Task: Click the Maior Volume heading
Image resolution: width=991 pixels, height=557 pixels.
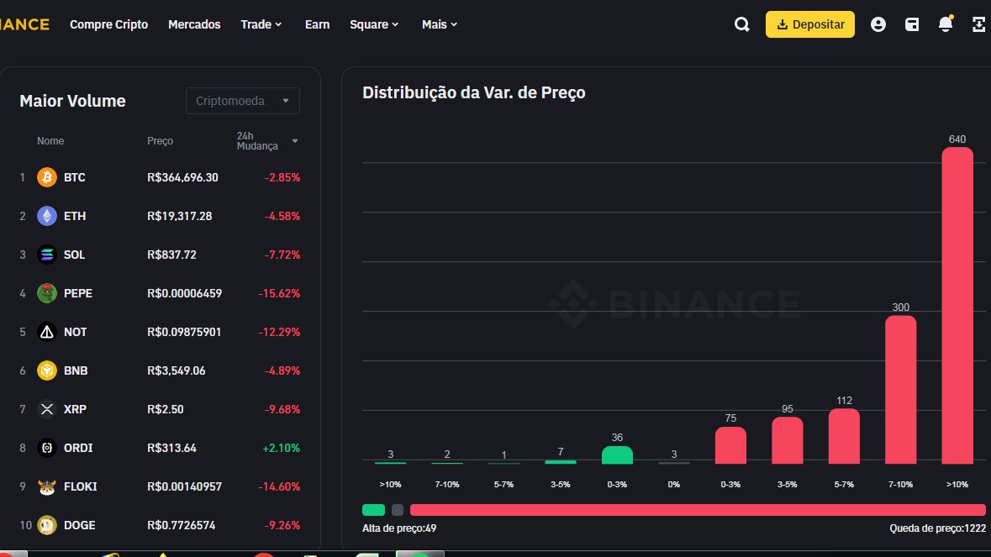Action: (x=72, y=101)
